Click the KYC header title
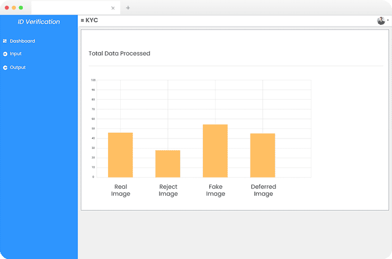Image resolution: width=392 pixels, height=259 pixels. coord(92,21)
